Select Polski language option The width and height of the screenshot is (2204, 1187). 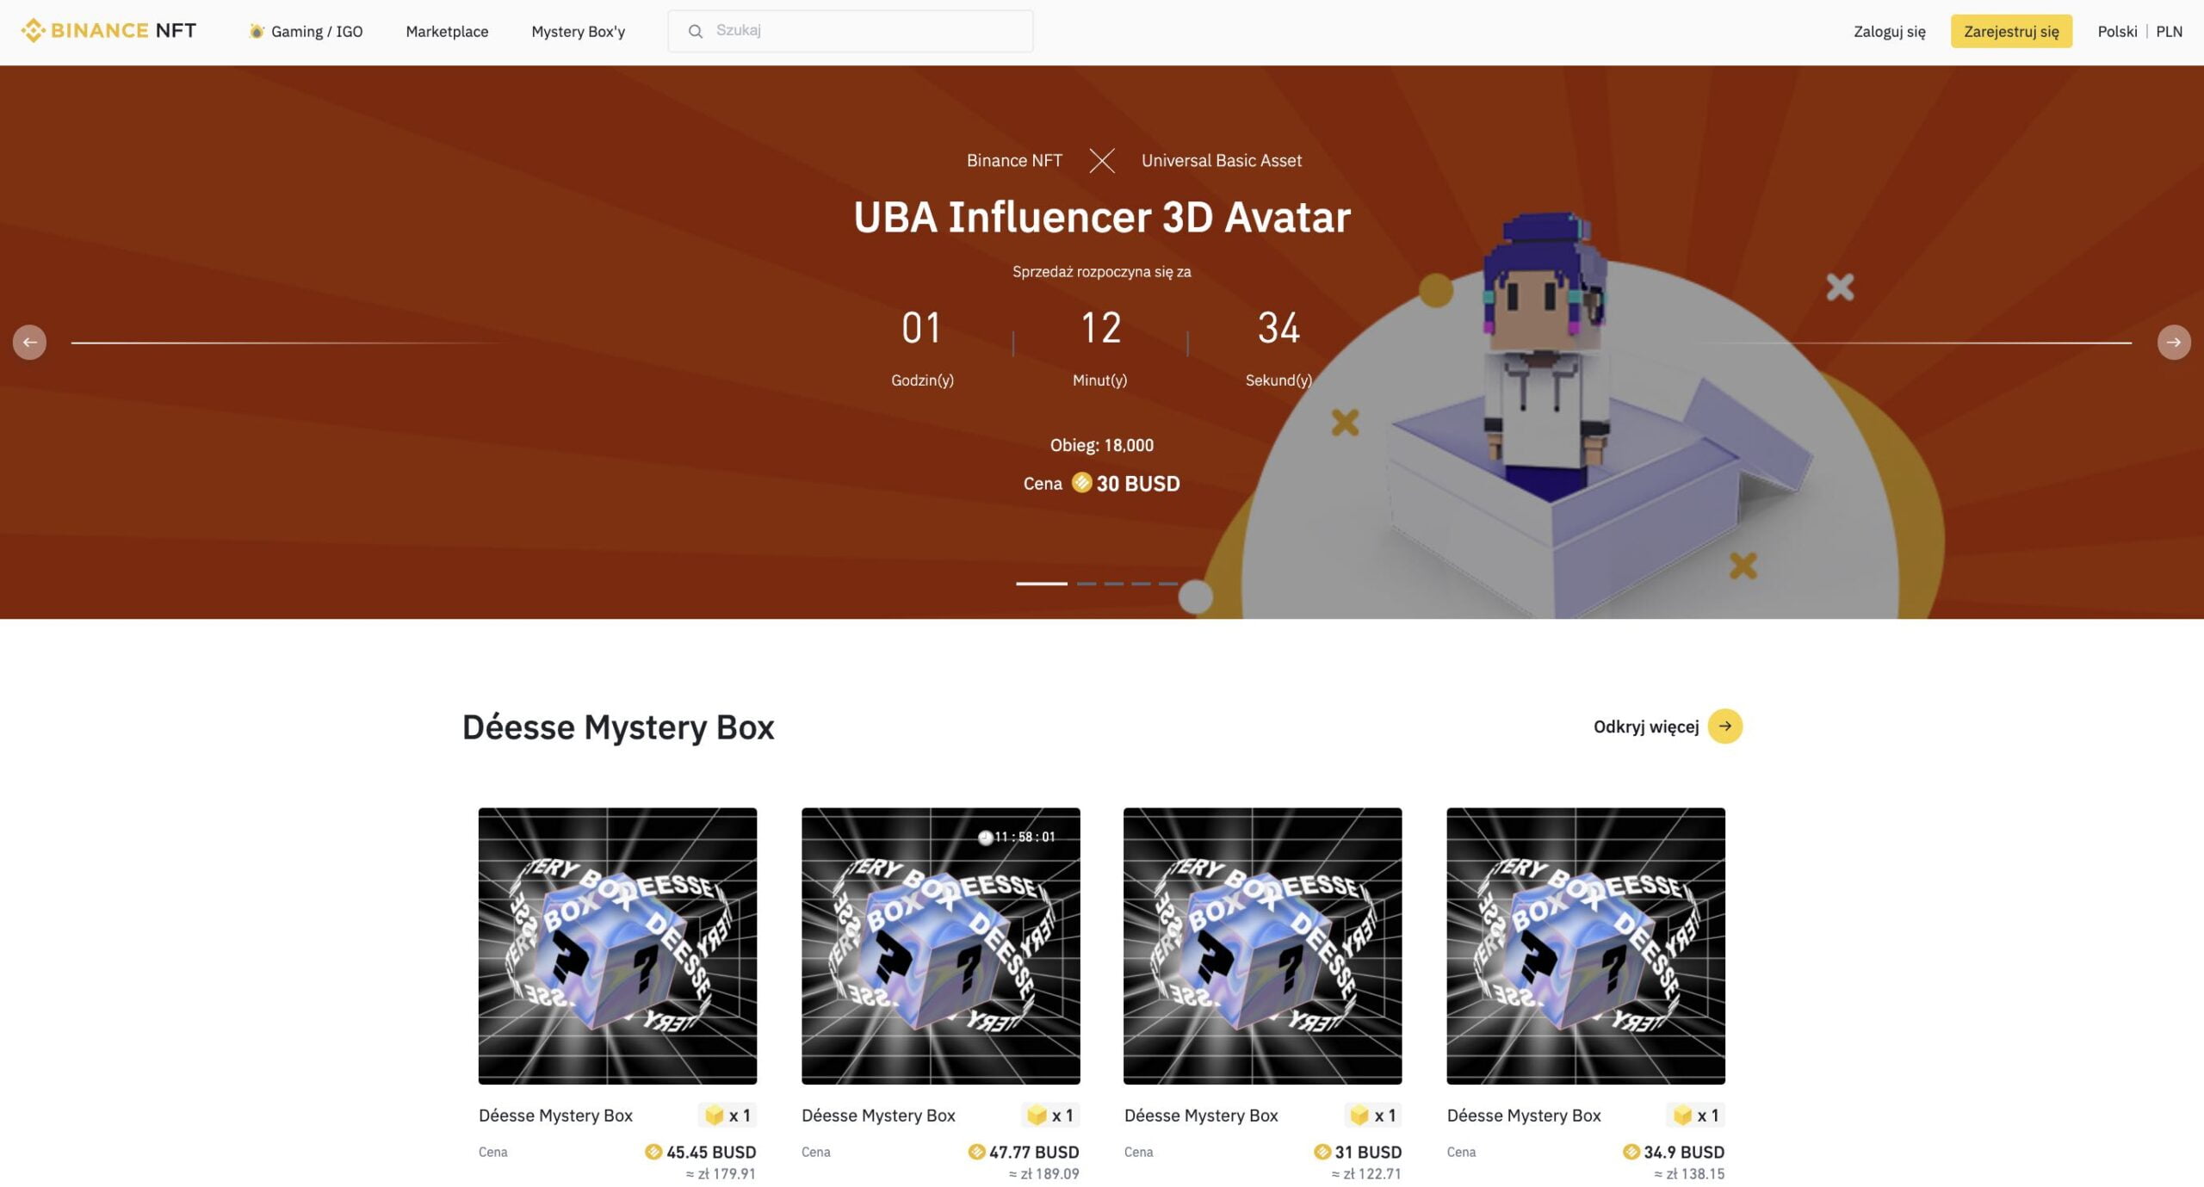2117,32
